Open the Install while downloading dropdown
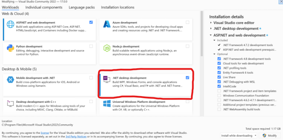The image size is (283, 140). point(238,135)
